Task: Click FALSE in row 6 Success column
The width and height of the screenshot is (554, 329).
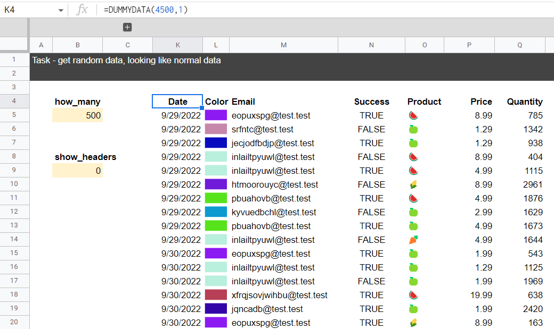Action: pyautogui.click(x=371, y=129)
